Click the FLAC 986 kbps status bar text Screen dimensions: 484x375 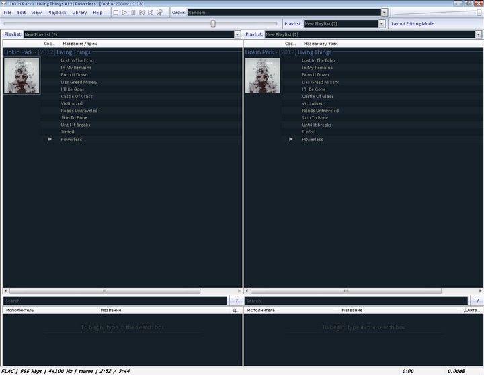pos(65,371)
